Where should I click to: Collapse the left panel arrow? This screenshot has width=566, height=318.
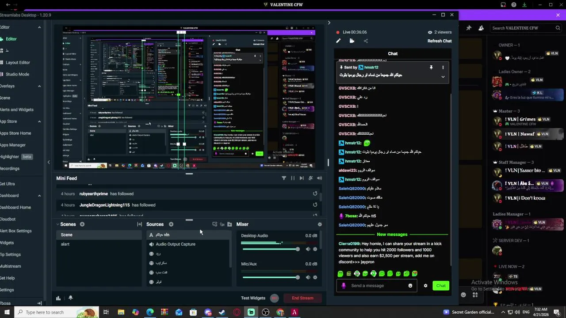coord(49,162)
